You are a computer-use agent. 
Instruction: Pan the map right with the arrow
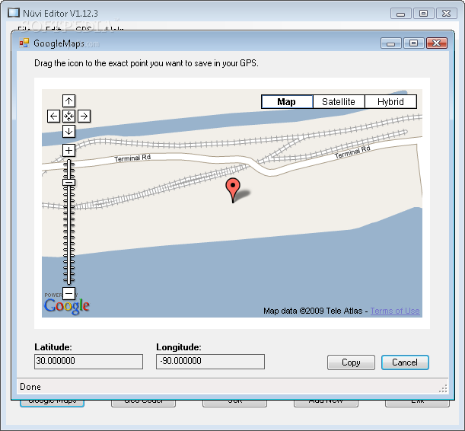[84, 116]
